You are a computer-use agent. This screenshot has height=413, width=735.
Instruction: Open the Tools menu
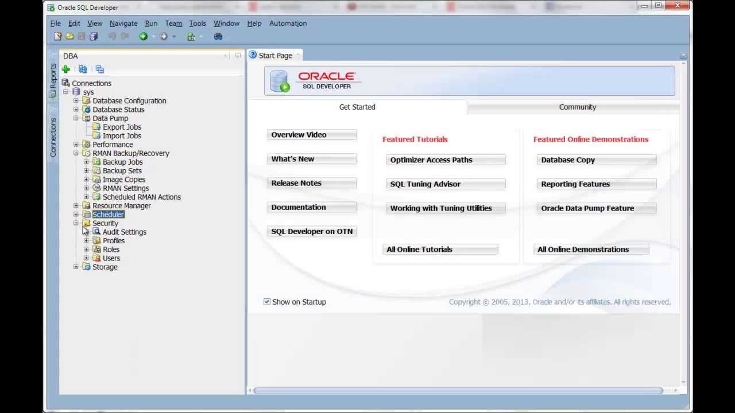click(x=198, y=24)
